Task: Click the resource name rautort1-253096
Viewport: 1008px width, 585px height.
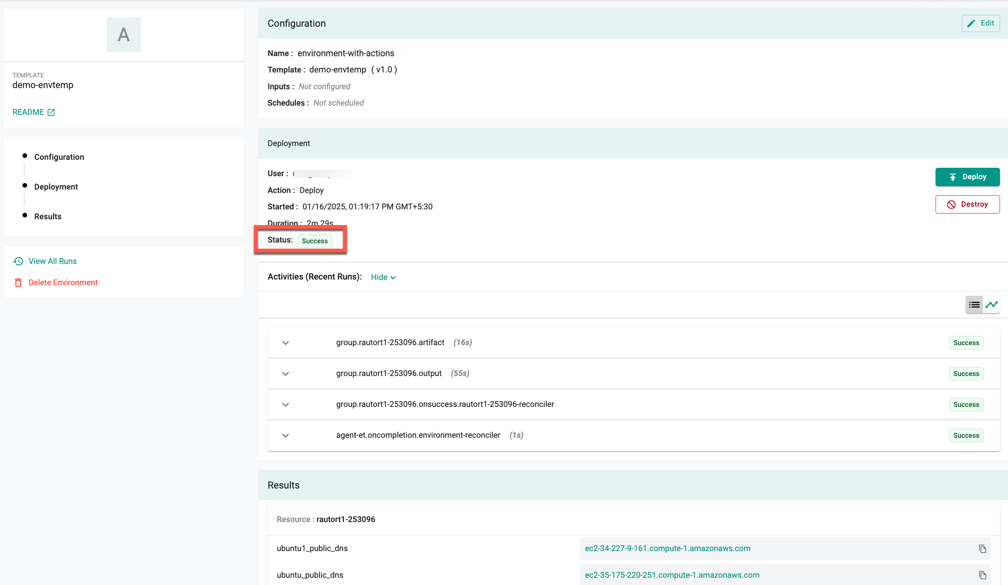Action: click(x=346, y=519)
